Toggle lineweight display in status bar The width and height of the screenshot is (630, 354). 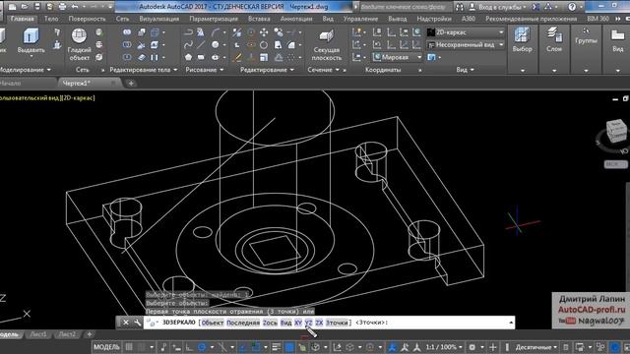[x=277, y=347]
